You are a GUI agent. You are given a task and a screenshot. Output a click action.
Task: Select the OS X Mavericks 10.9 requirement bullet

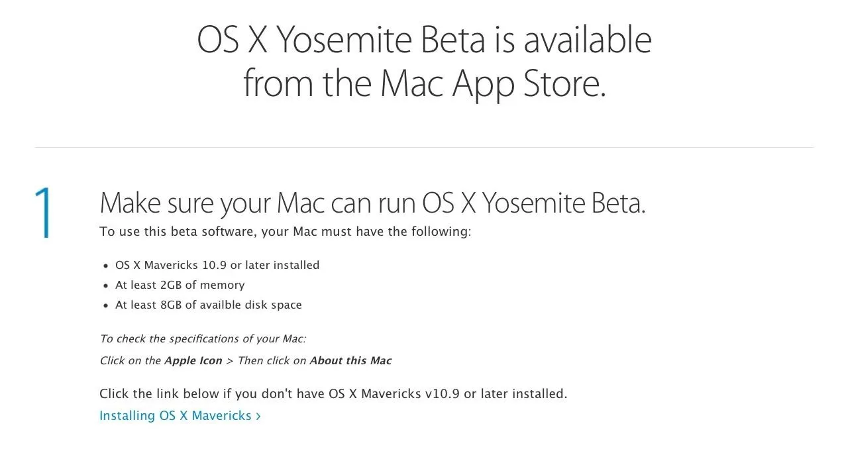click(x=217, y=265)
